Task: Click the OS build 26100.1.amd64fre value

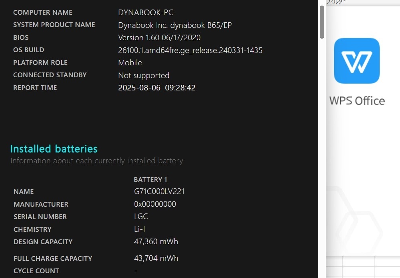Action: pyautogui.click(x=190, y=51)
